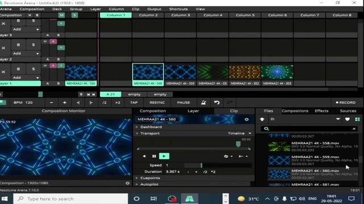Open the Timeline transport mode dropdown
364x204 pixels.
tap(239, 134)
